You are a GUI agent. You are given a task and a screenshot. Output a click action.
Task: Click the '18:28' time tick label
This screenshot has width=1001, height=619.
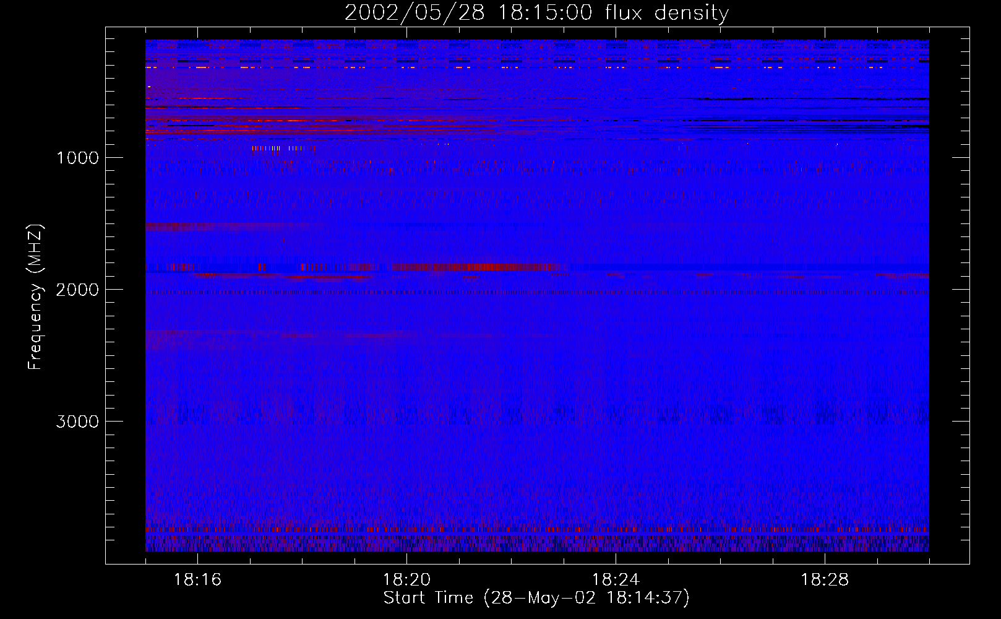825,580
